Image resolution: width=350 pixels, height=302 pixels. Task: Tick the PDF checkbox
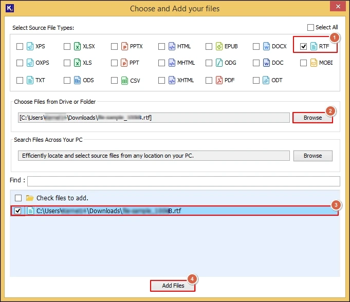click(x=209, y=80)
